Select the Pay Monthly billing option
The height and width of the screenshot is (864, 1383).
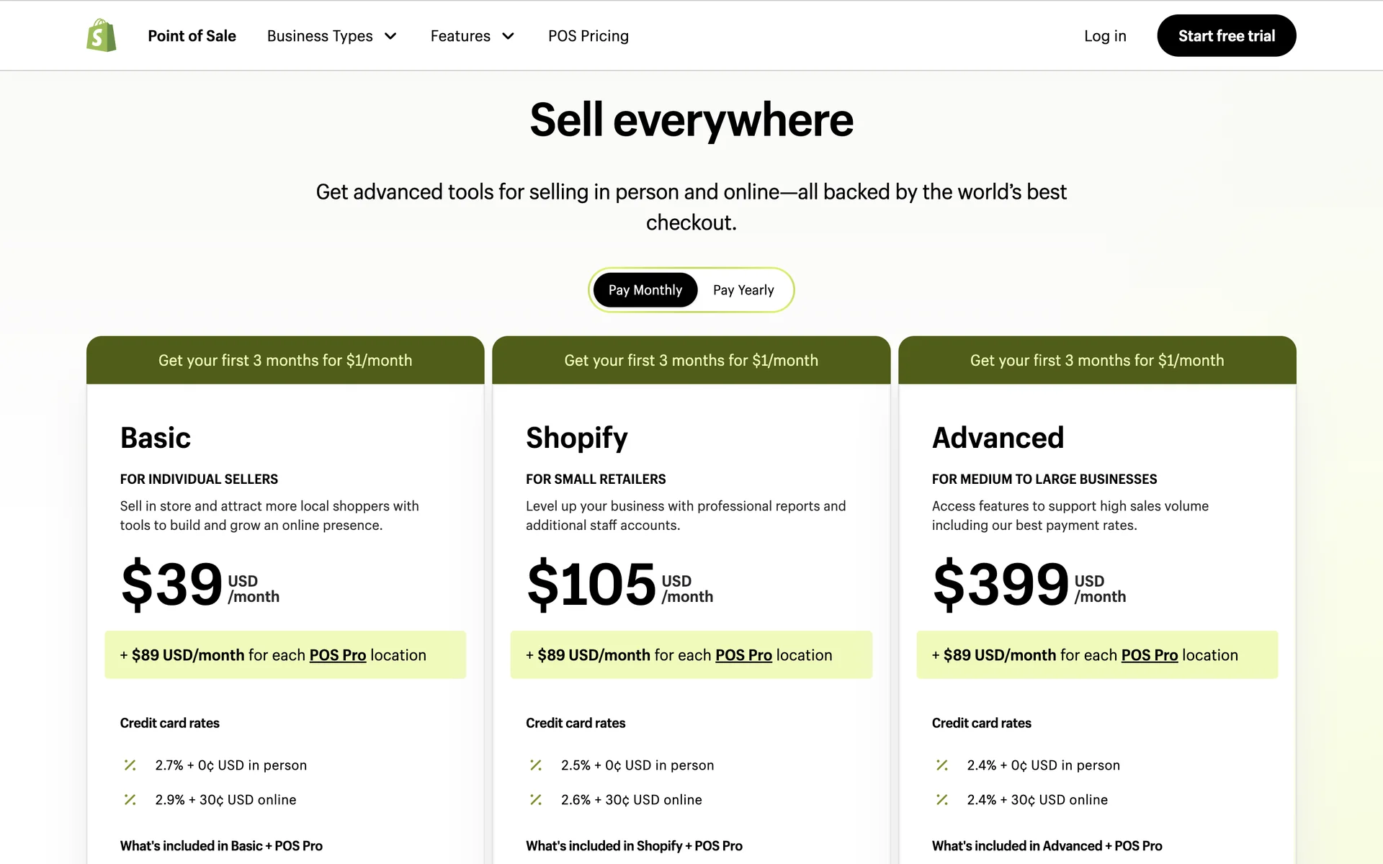point(645,290)
